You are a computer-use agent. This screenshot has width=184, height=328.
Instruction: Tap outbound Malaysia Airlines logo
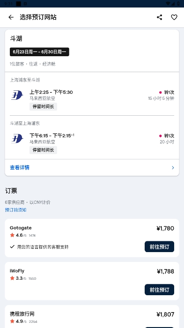pos(17,95)
